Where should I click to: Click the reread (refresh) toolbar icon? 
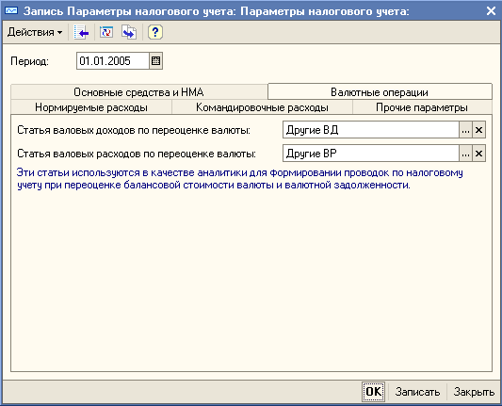[106, 32]
